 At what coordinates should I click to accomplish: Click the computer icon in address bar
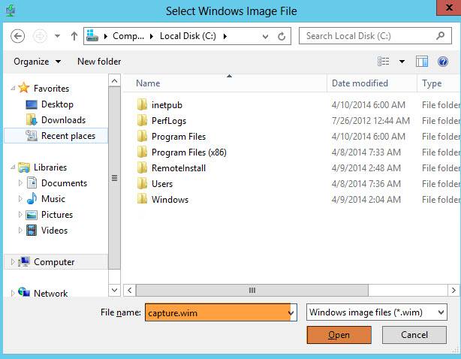point(92,36)
